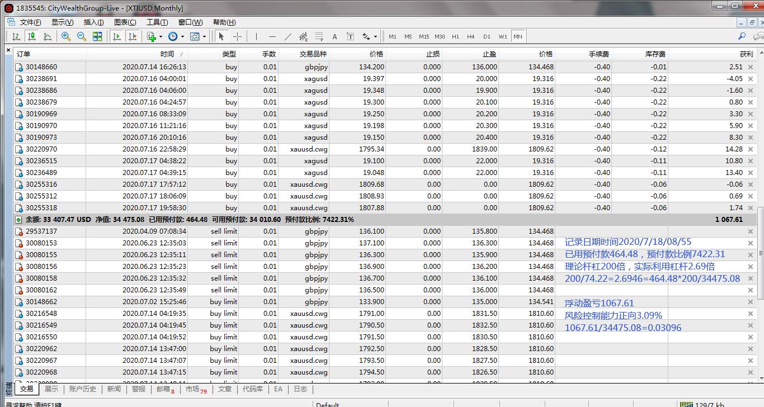Screen dimensions: 764x407
Task: Zoom in on the chart
Action: click(x=66, y=36)
